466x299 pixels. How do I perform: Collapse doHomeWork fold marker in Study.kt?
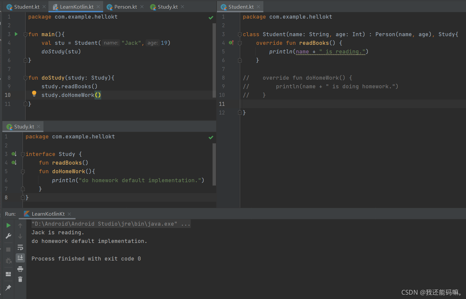(23, 172)
